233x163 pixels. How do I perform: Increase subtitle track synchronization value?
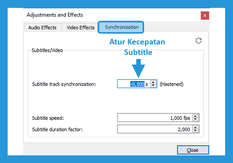(153, 82)
